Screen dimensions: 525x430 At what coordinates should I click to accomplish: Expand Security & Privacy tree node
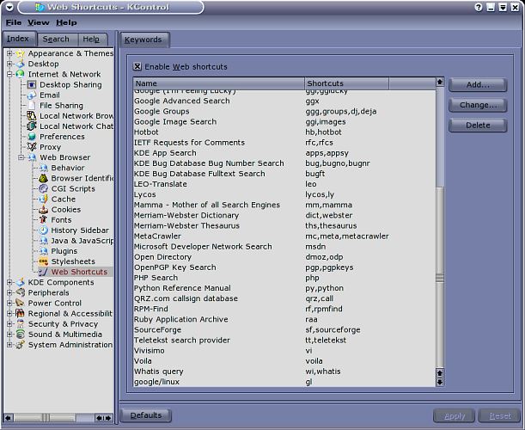pyautogui.click(x=9, y=323)
